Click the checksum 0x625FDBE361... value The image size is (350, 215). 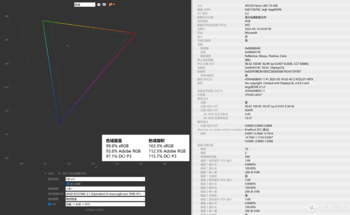[273, 71]
